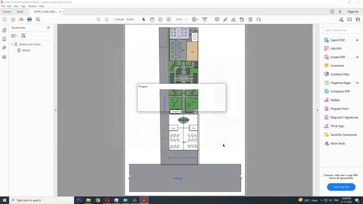
Task: Open the Compress PDF tool
Action: (340, 91)
